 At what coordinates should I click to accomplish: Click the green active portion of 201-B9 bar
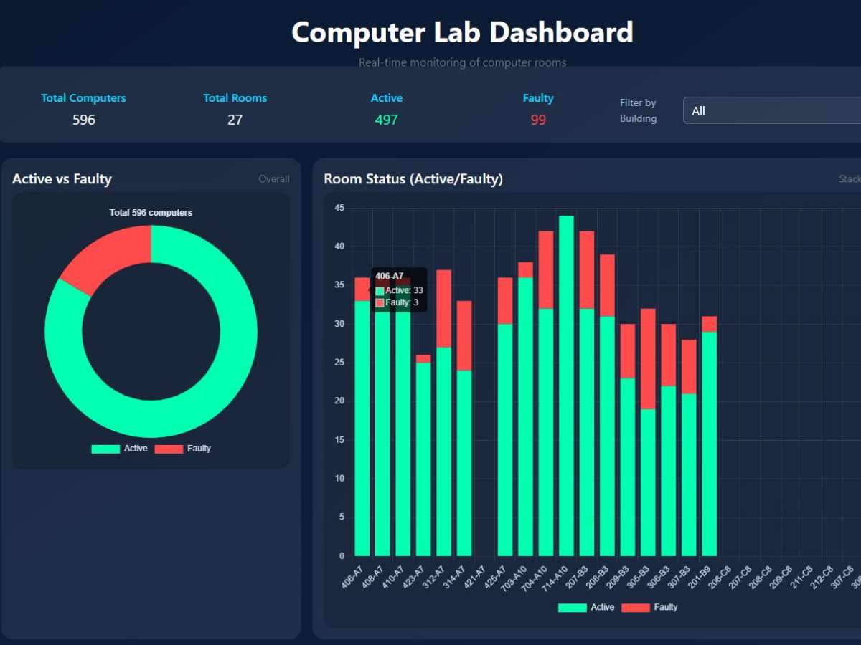(709, 444)
